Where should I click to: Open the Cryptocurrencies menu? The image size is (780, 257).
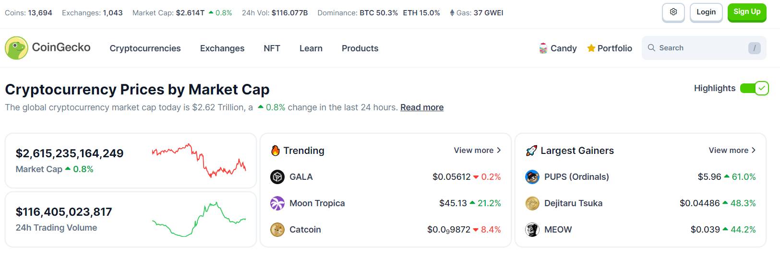145,48
